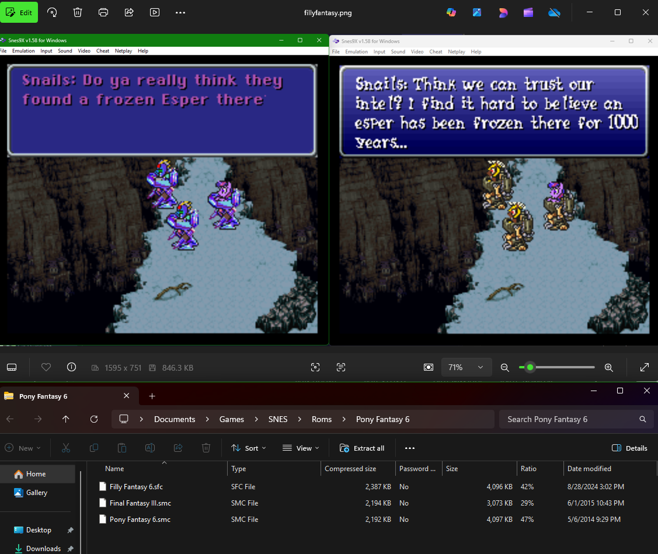Viewport: 658px width, 554px height.
Task: Click the OneDrive cloud icon in Photos
Action: pyautogui.click(x=554, y=13)
